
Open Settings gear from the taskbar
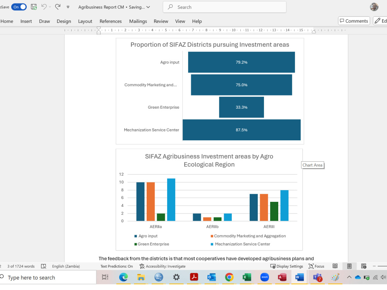[x=176, y=277]
